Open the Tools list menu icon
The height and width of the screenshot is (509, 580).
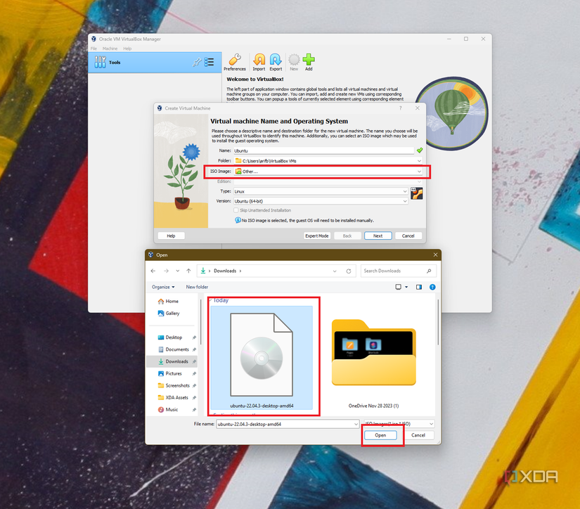210,62
